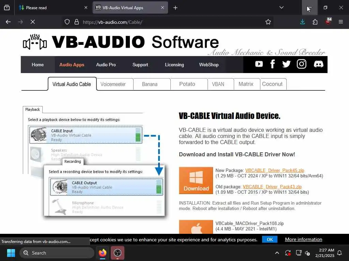Viewport: 349px width, 261px height.
Task: Open the More information cookie link
Action: (x=304, y=240)
